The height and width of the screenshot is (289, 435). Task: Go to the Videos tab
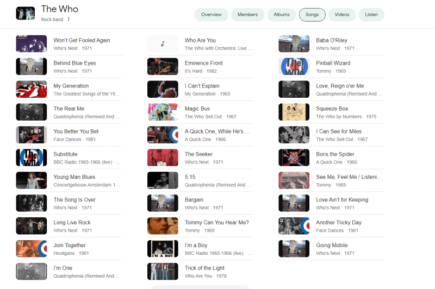(342, 15)
